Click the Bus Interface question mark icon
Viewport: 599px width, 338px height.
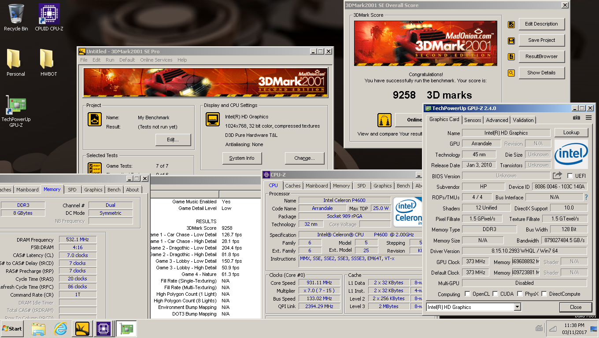586,197
